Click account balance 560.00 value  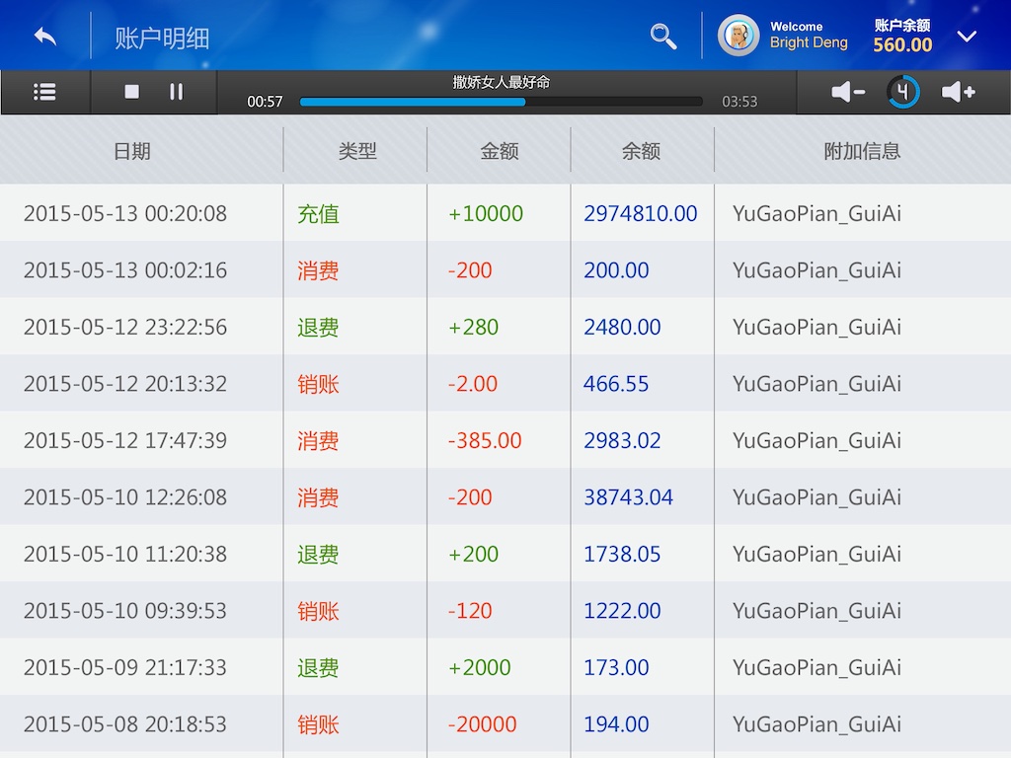pos(902,45)
